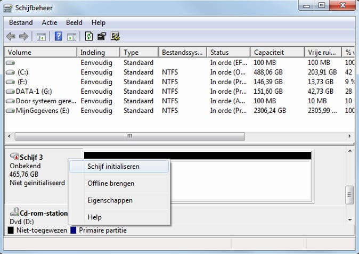Viewport: 359px width, 254px height.
Task: Choose Schijf initialiseren from context menu
Action: point(119,166)
